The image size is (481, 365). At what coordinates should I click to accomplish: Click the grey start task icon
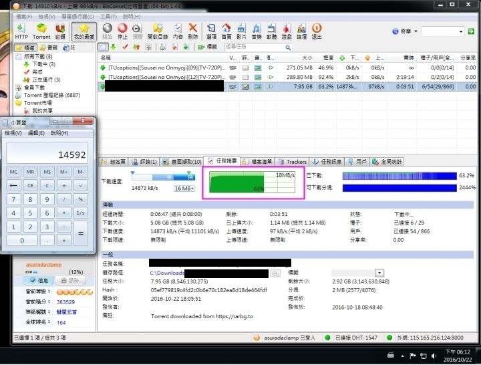point(108,31)
